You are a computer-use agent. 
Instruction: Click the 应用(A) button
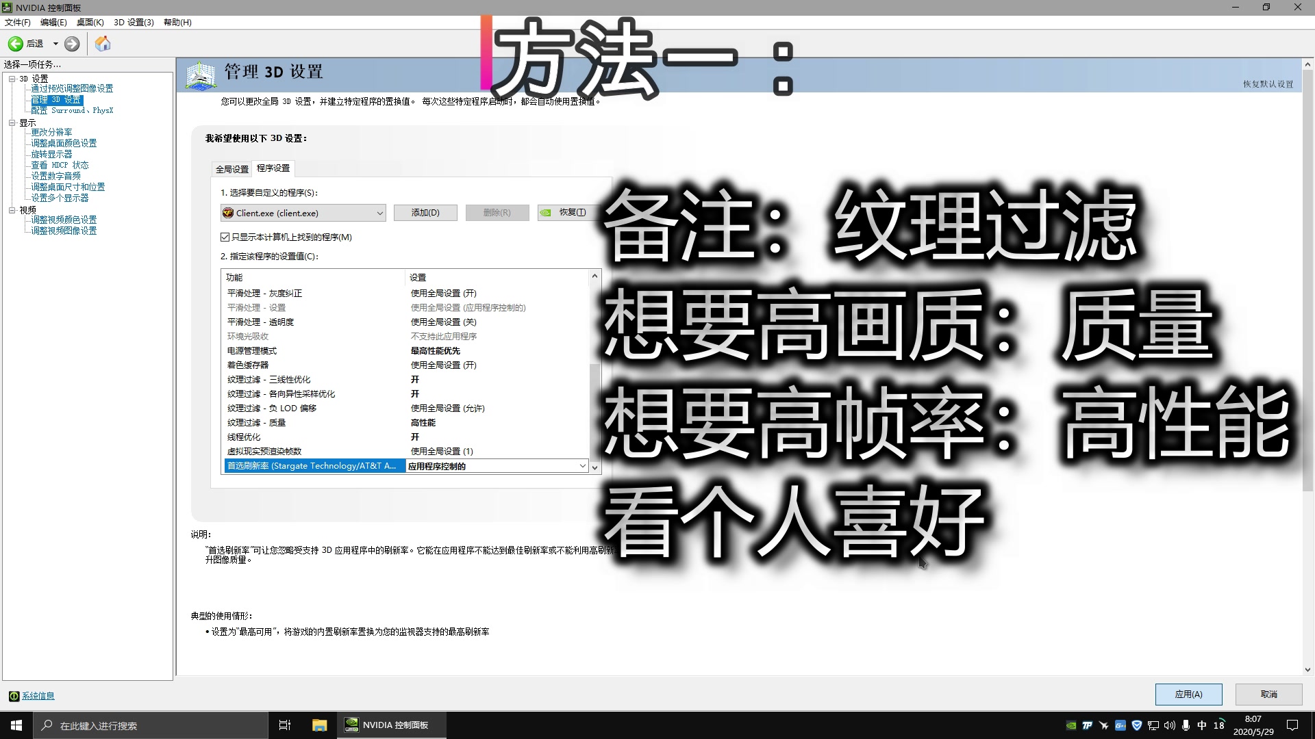(1188, 694)
